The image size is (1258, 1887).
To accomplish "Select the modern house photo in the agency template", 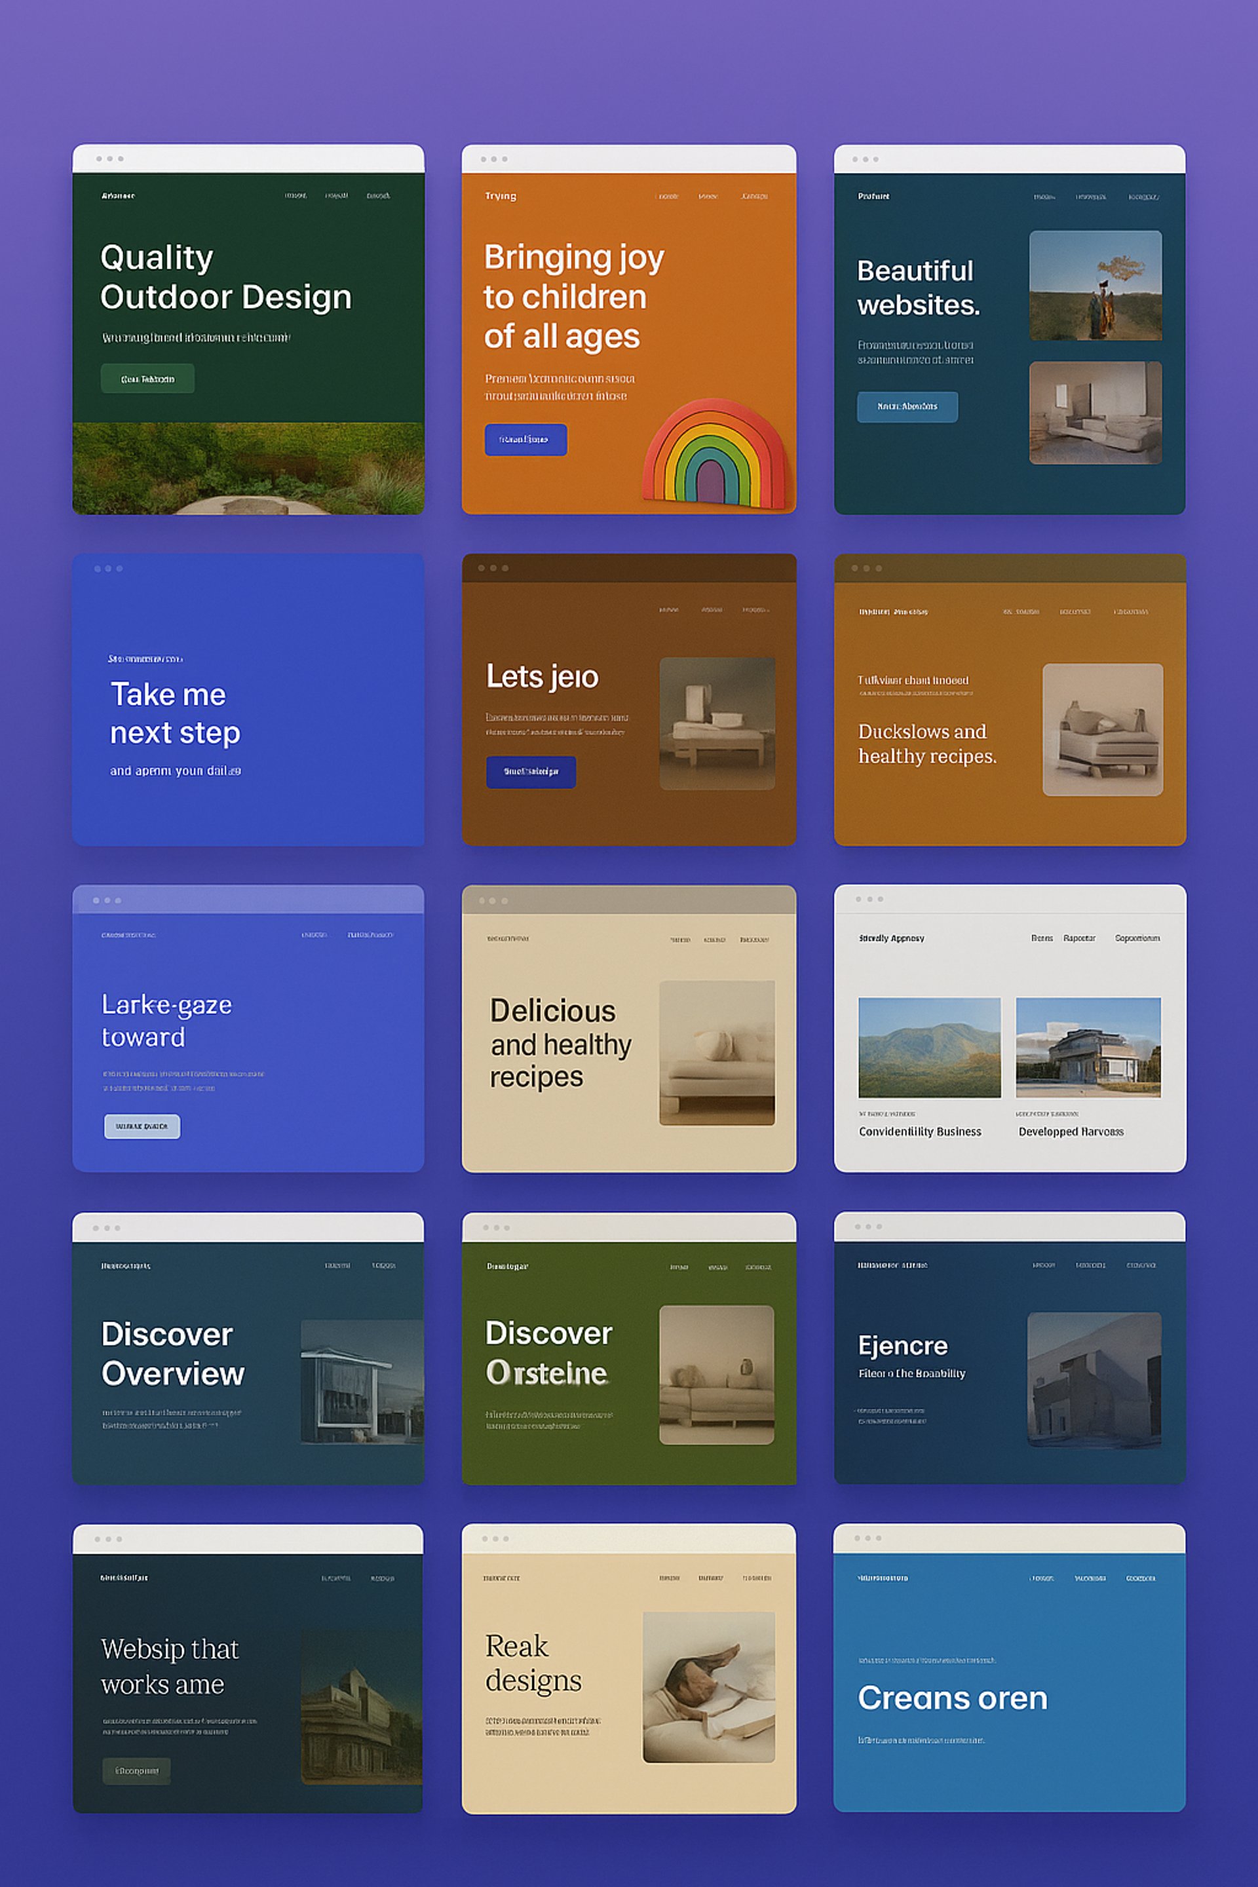I will [1088, 1047].
